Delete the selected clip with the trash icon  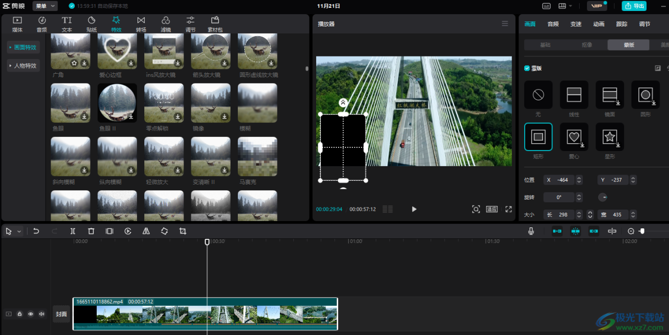(91, 231)
